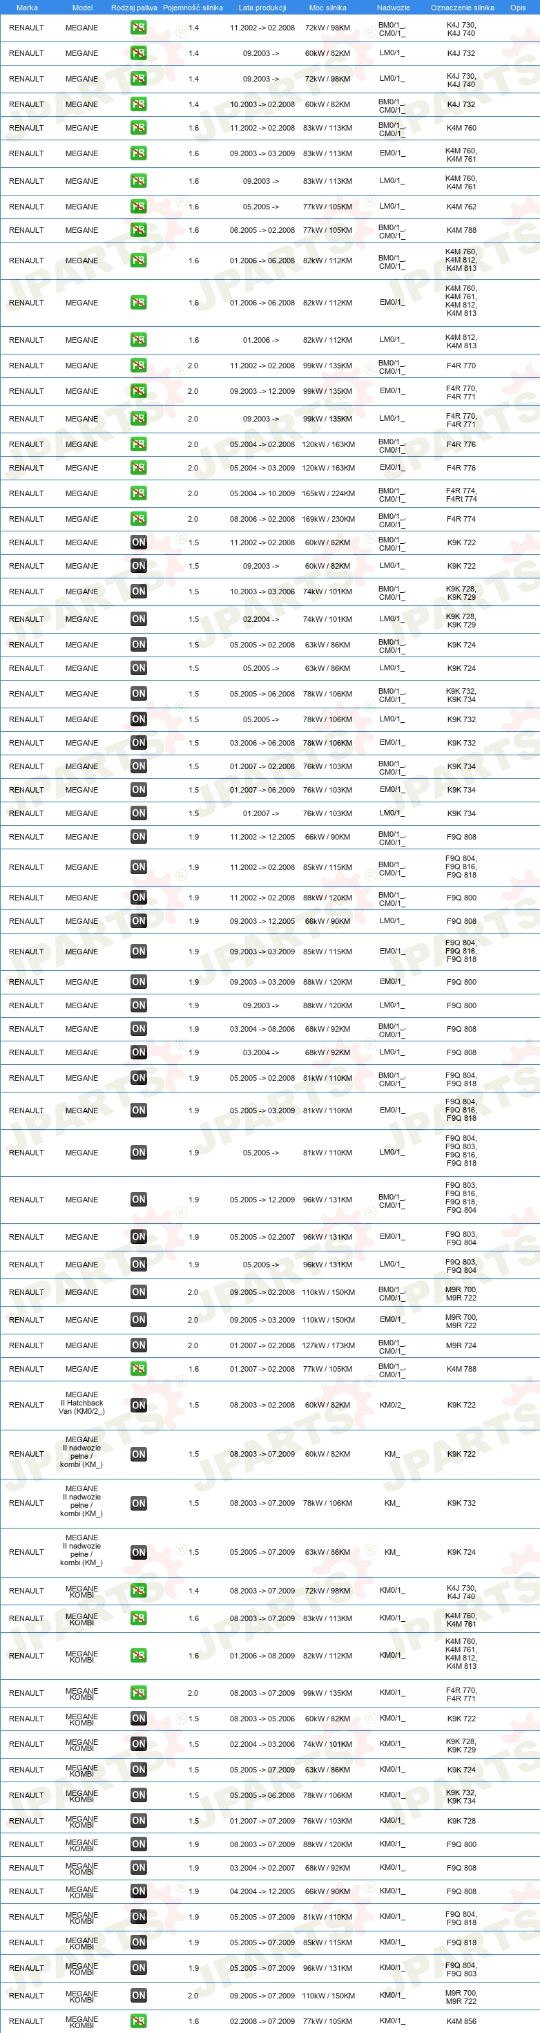Image resolution: width=540 pixels, height=2033 pixels.
Task: Click the ON icon in the nadwozie pełne 78kW / 106KM row
Action: (139, 1504)
